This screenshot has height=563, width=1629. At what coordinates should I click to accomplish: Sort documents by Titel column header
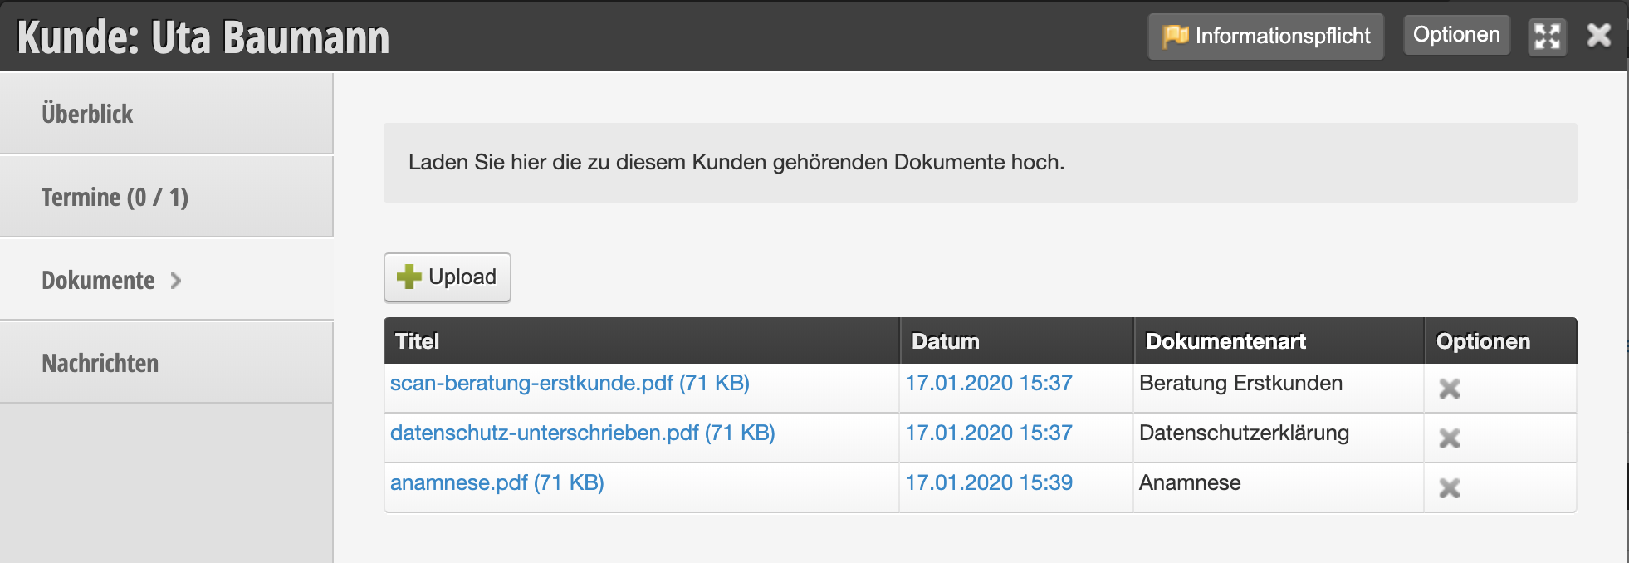pos(417,341)
